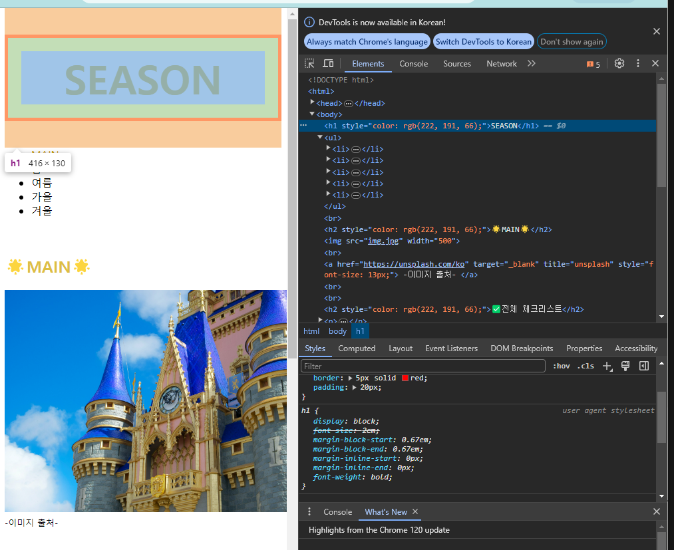Select the h2 MAIN element line
The width and height of the screenshot is (674, 550).
pos(438,229)
